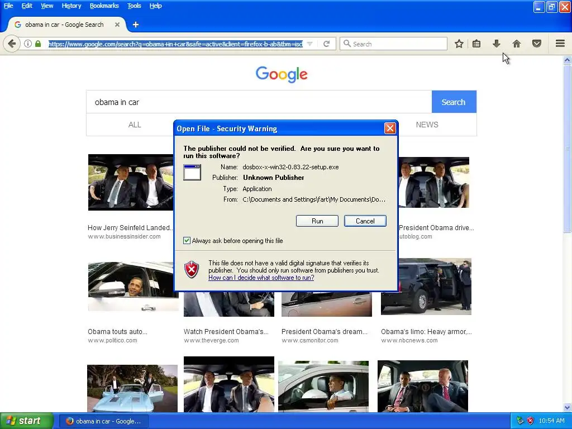This screenshot has height=429, width=572.
Task: Click the network tray icon in taskbar
Action: click(x=520, y=421)
